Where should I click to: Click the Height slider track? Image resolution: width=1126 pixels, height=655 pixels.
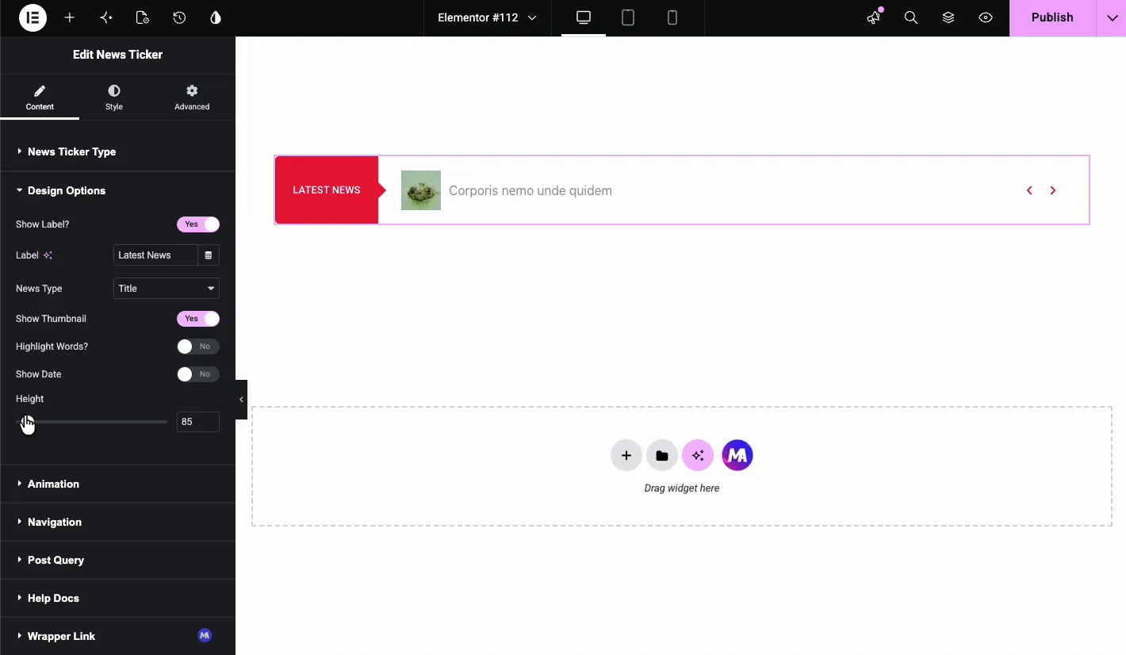[91, 422]
